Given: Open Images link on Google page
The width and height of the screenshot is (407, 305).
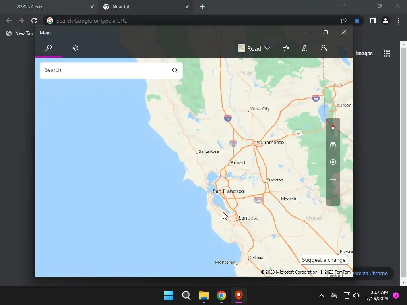Looking at the screenshot, I should (x=364, y=54).
